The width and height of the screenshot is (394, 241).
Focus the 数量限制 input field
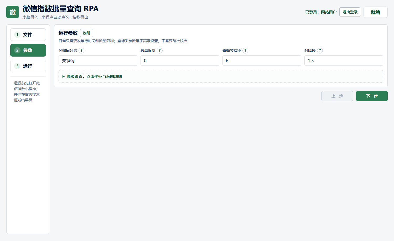[x=180, y=61]
